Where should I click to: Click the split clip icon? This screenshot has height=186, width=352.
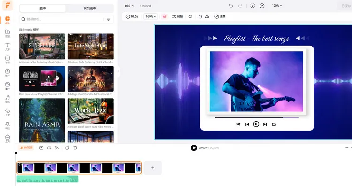pyautogui.click(x=49, y=148)
